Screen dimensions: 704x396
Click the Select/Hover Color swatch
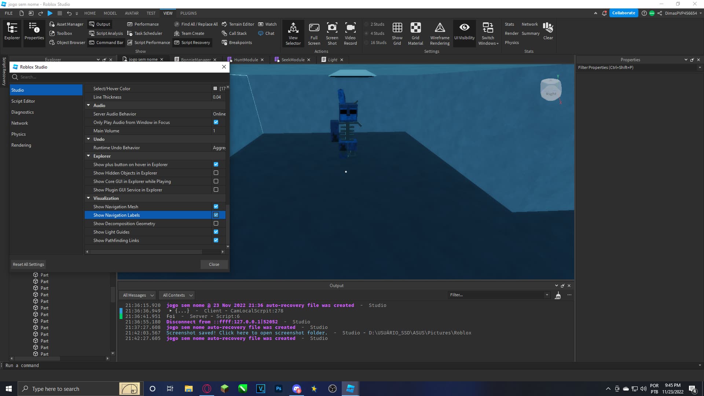[x=215, y=89]
